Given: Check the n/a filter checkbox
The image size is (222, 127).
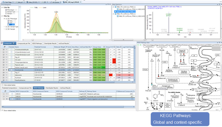Looking at the screenshot, I should (x=8, y=25).
